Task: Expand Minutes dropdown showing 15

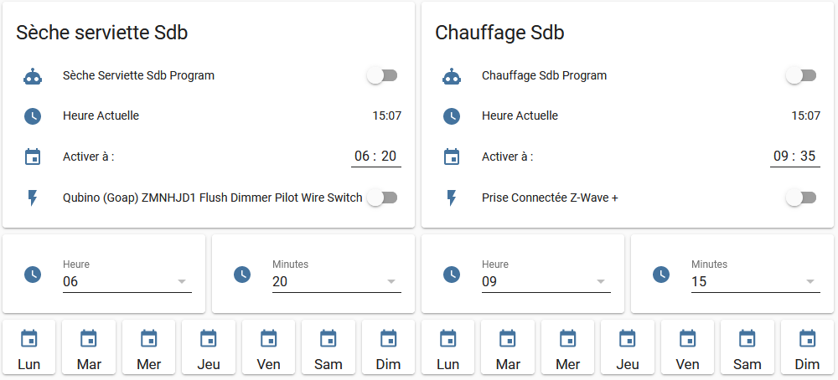Action: (x=756, y=281)
